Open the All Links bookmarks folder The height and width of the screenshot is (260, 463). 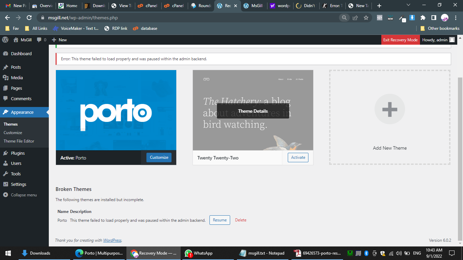(x=36, y=28)
